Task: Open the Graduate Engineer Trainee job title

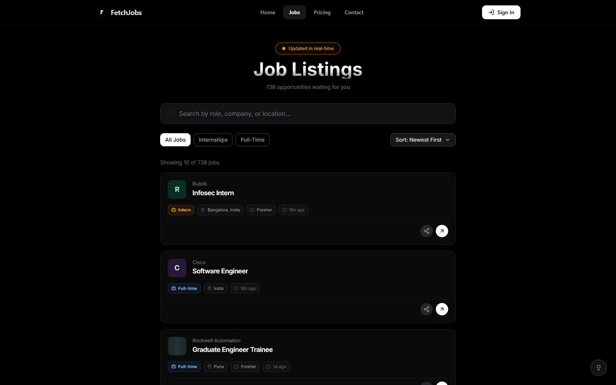Action: [x=233, y=350]
